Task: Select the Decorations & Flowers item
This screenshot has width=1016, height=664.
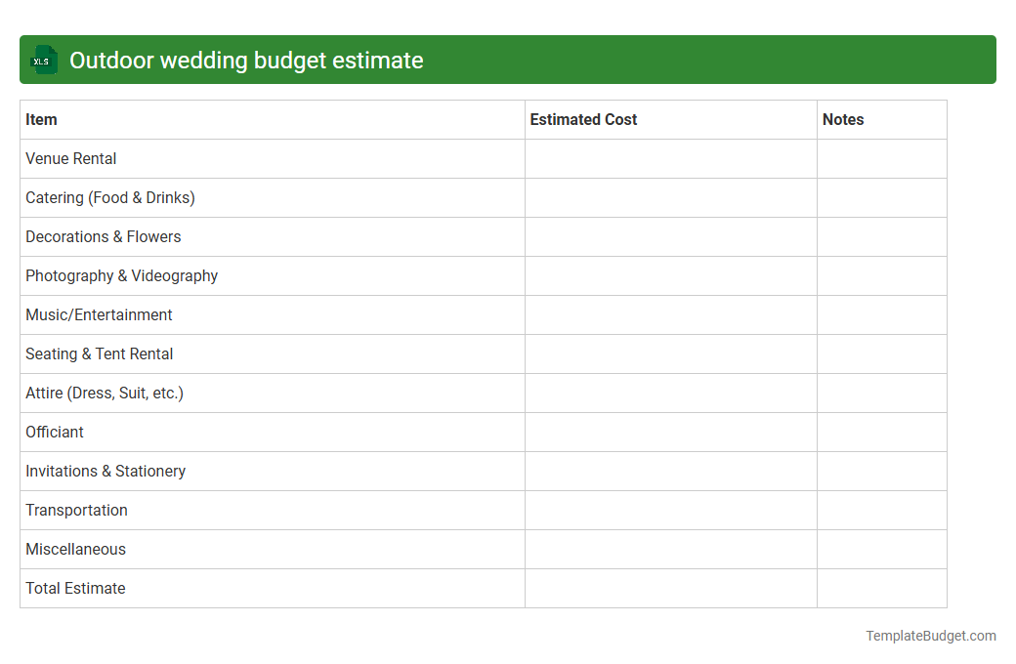Action: 103,236
